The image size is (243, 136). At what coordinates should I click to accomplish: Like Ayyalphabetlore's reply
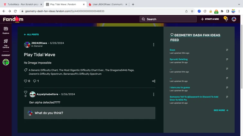[x=25, y=92]
